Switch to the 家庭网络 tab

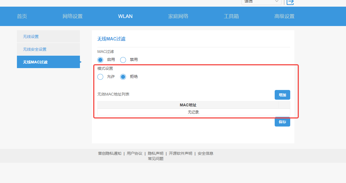click(178, 16)
